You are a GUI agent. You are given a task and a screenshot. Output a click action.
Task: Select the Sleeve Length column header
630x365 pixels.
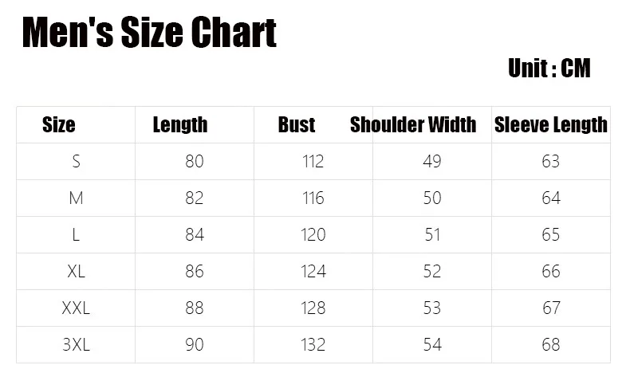tap(551, 124)
